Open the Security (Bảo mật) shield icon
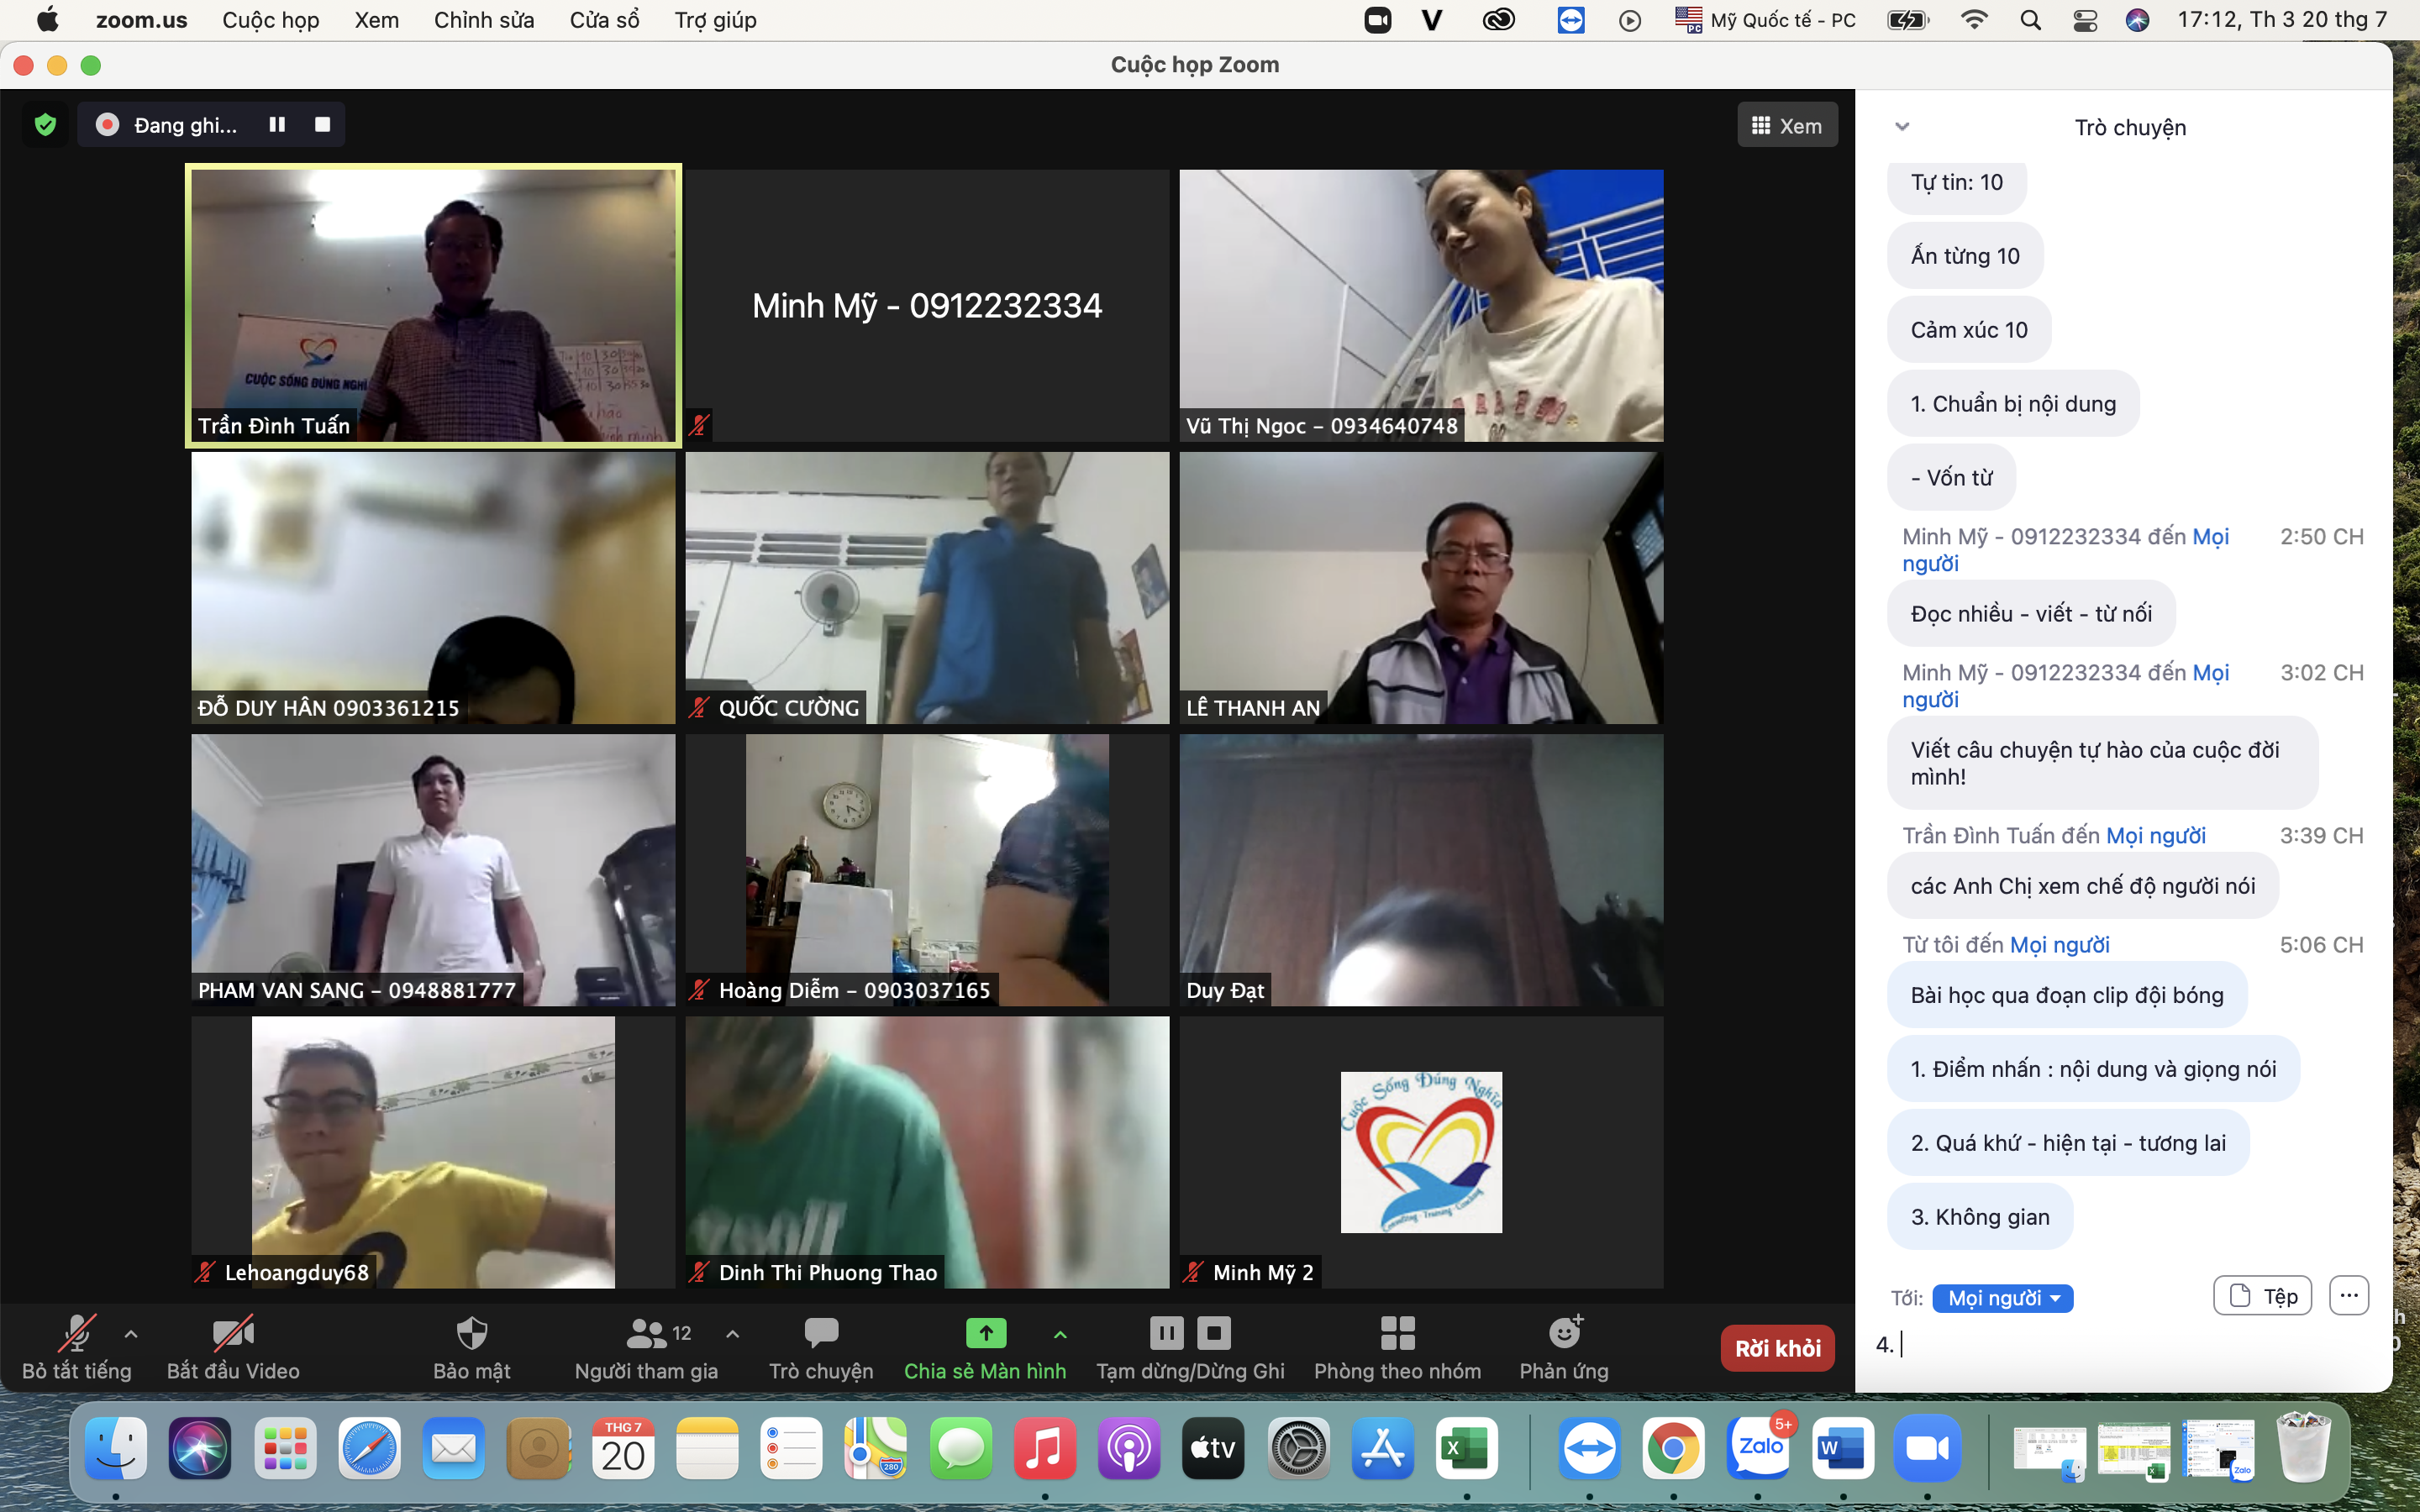 tap(471, 1333)
